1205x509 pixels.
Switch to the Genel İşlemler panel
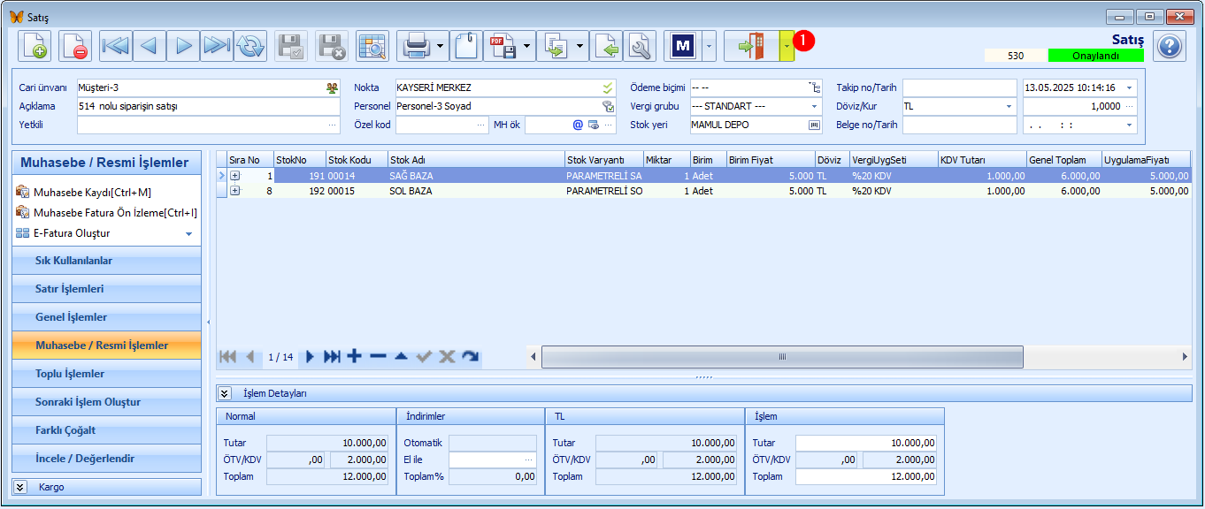point(107,317)
